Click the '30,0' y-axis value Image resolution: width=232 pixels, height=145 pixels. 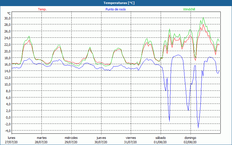(x=8, y=18)
